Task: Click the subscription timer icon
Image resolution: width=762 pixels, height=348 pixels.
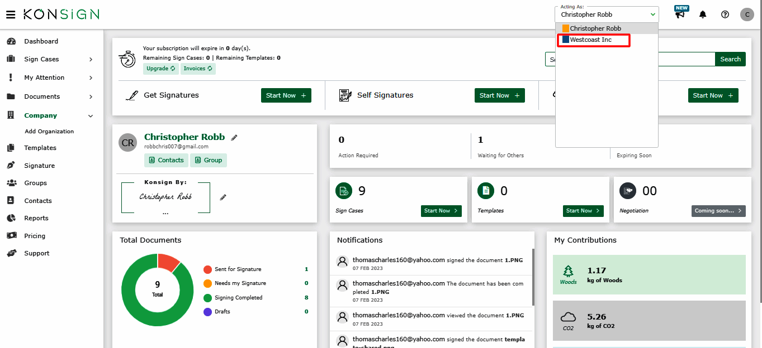Action: [x=127, y=59]
